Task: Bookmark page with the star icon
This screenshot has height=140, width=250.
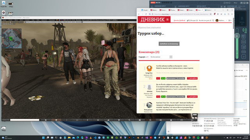Action: tap(211, 14)
